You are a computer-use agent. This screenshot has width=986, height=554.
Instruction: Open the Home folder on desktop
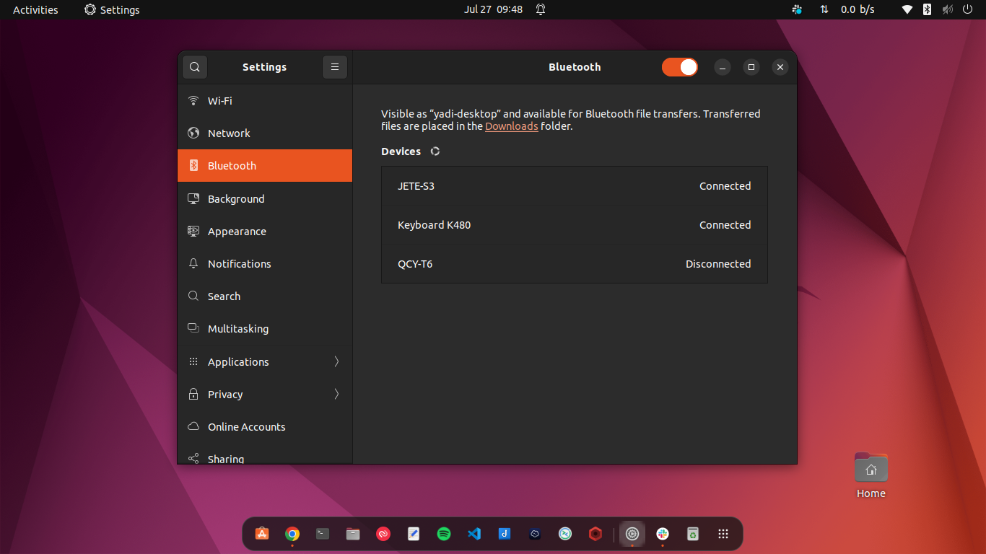871,475
